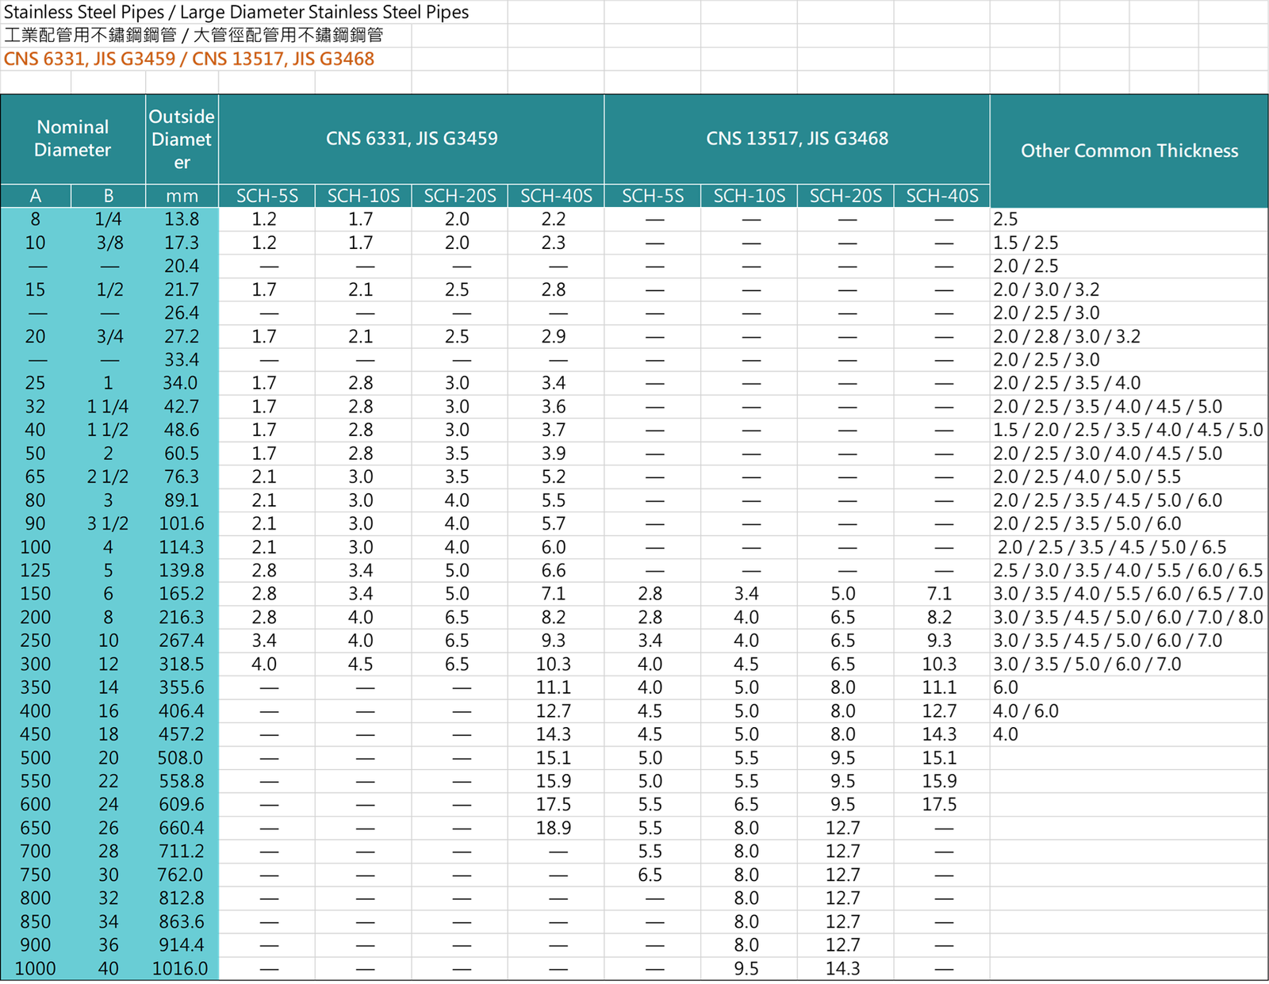Select outside diameter '27.2' cell
Viewport: 1269px width, 984px height.
click(x=182, y=336)
